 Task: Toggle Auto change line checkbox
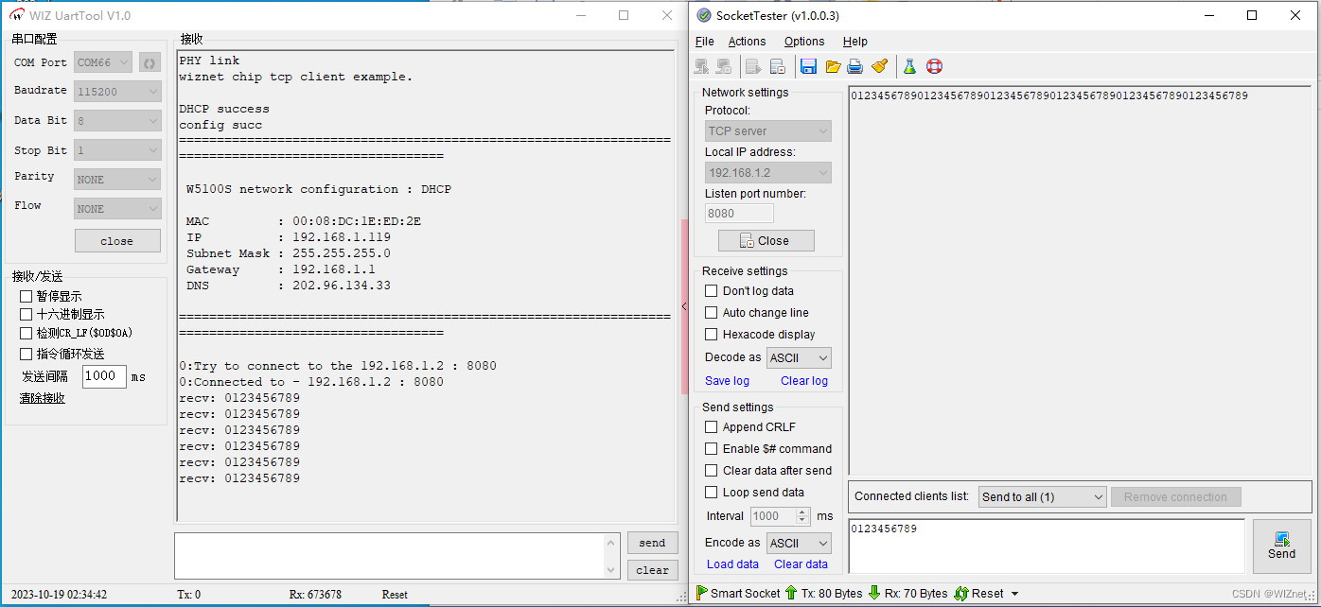click(711, 313)
